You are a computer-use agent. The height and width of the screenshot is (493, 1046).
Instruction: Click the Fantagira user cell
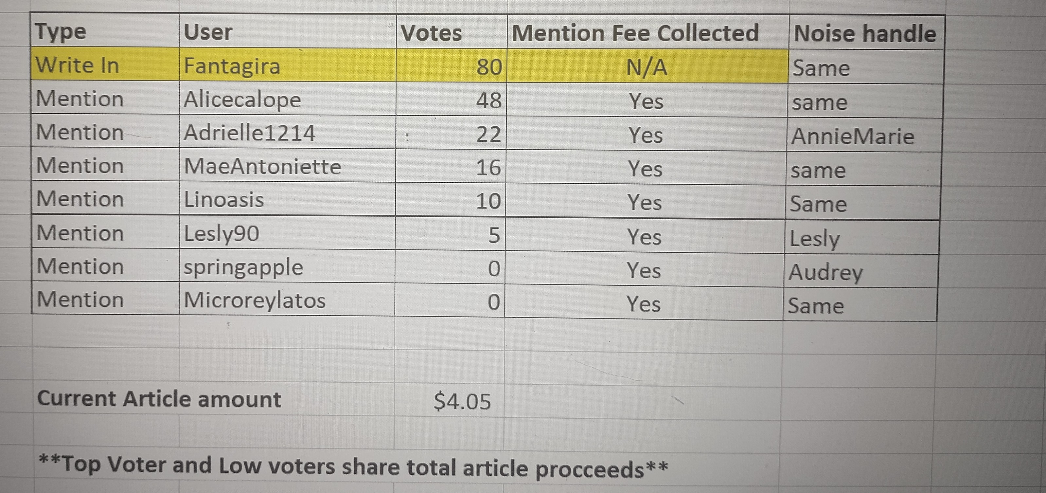pos(288,65)
